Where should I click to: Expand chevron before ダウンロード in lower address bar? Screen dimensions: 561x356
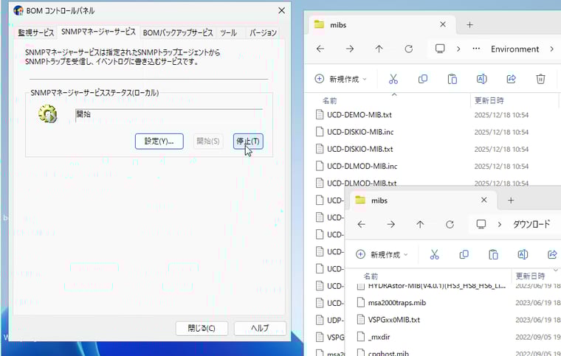pyautogui.click(x=500, y=225)
